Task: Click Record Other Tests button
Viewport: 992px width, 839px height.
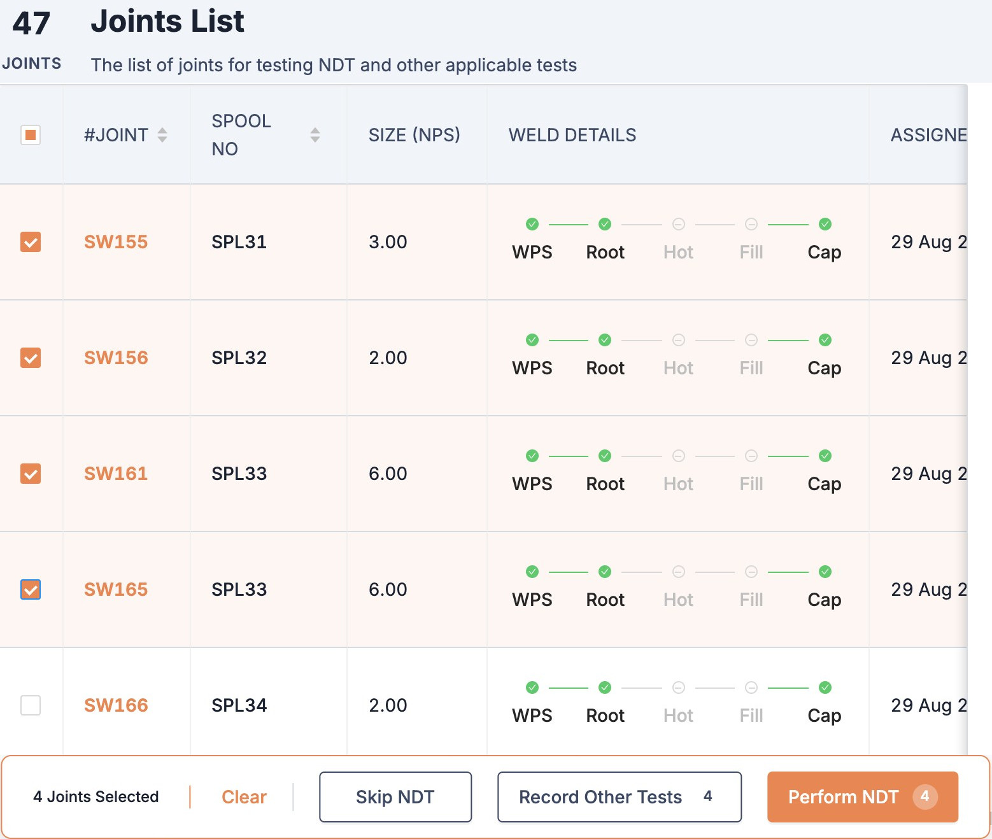Action: coord(620,797)
